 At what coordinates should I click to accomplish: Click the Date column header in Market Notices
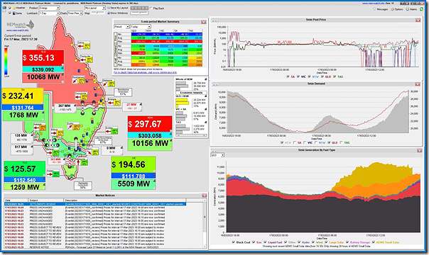point(16,200)
